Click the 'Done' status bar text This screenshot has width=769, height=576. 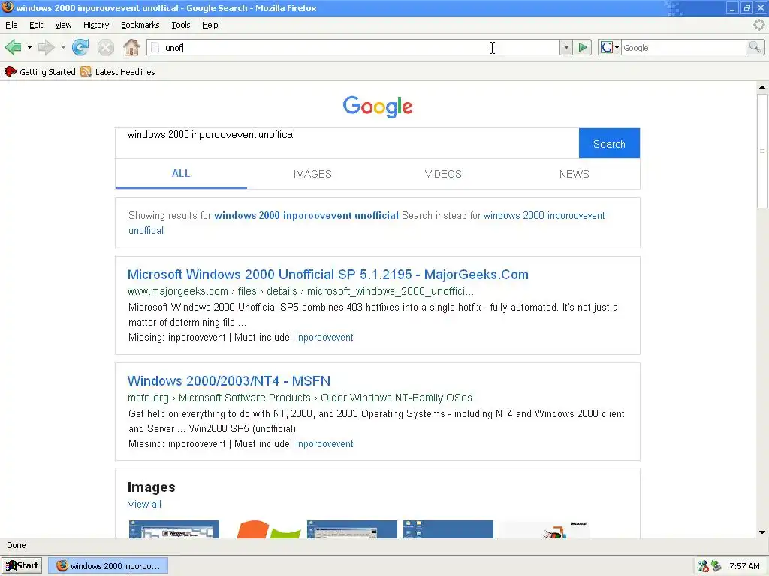tap(17, 545)
